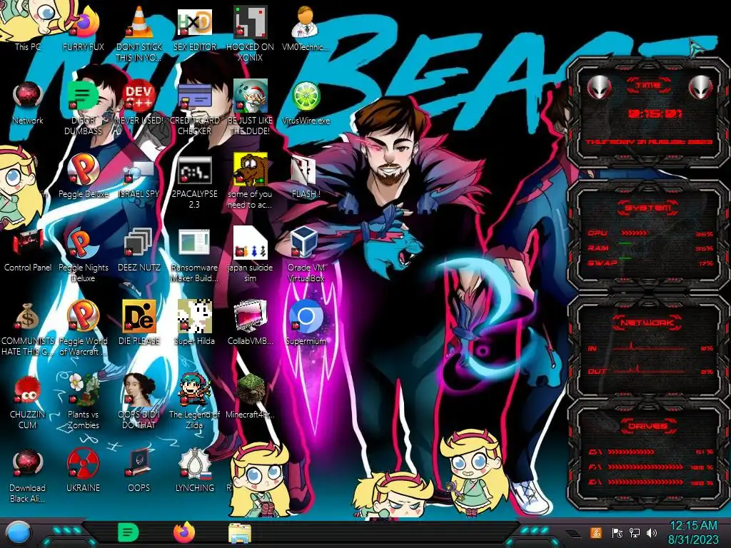Screen dimensions: 731x548
Task: Click the orange tray icon
Action: (x=596, y=532)
